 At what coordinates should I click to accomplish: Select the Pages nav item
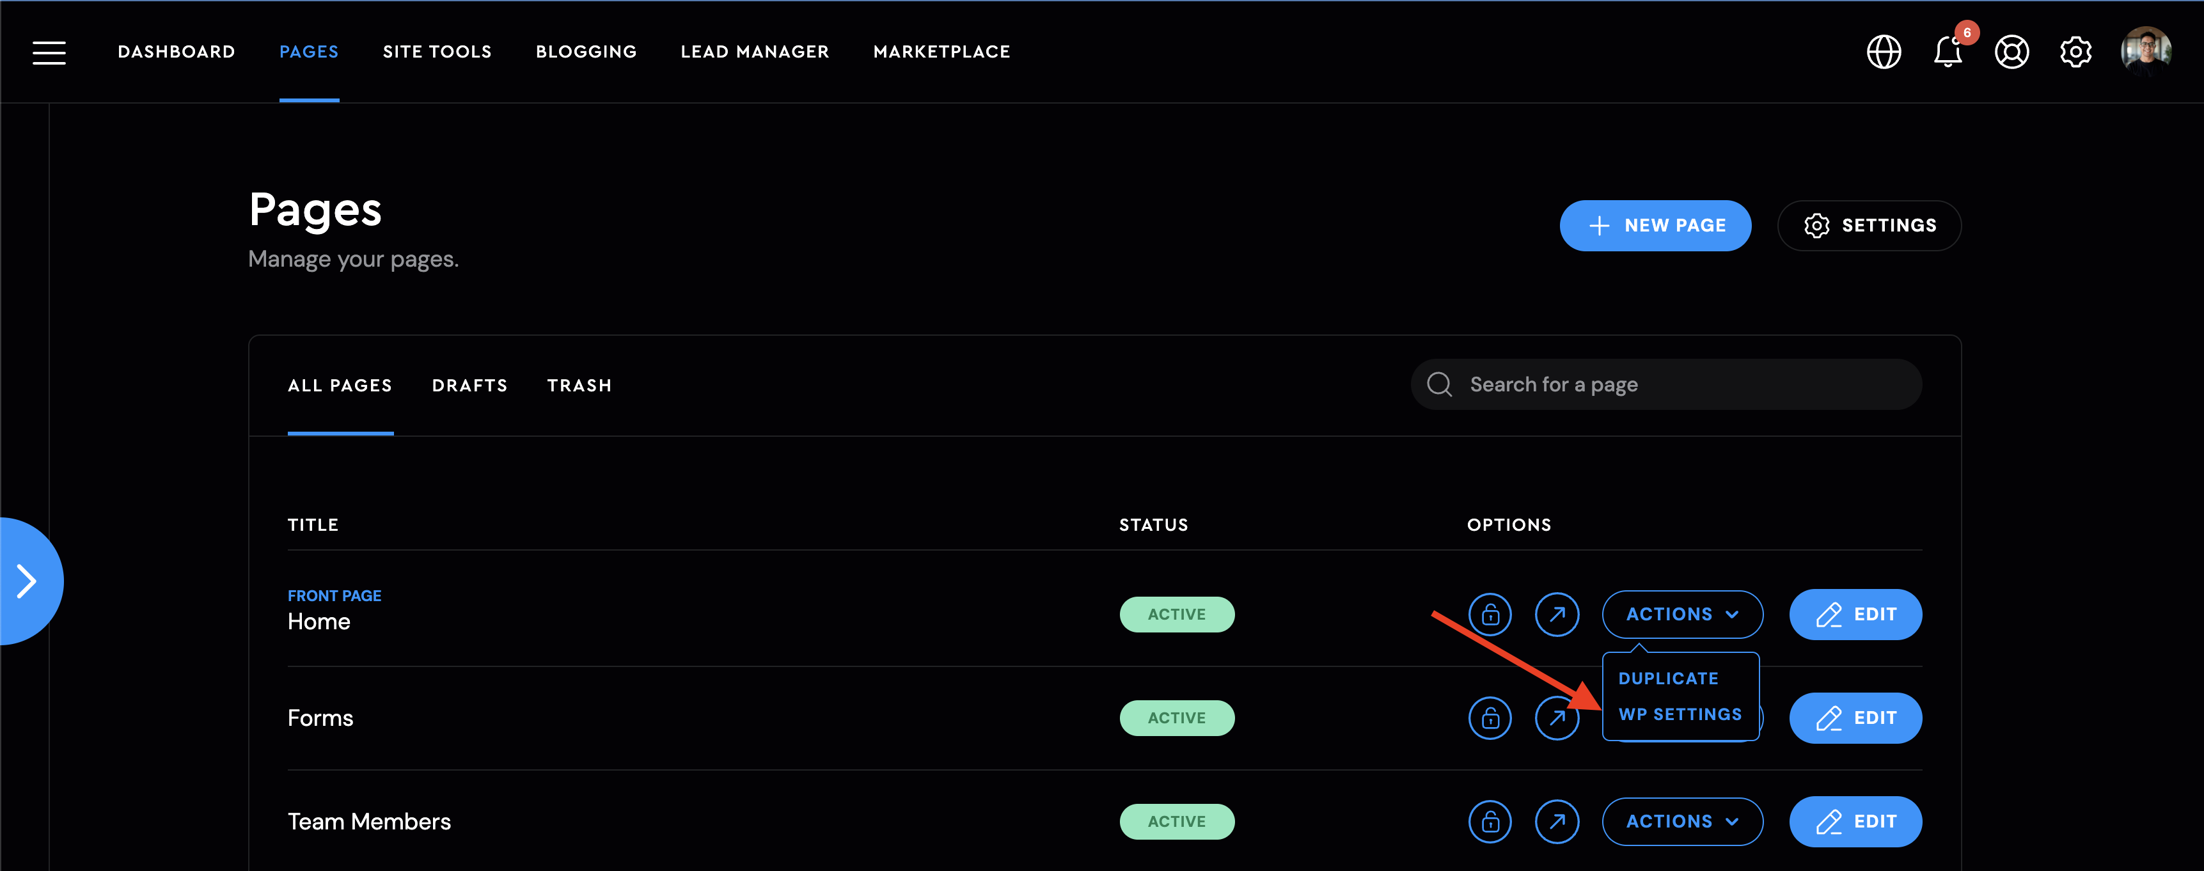[x=309, y=51]
